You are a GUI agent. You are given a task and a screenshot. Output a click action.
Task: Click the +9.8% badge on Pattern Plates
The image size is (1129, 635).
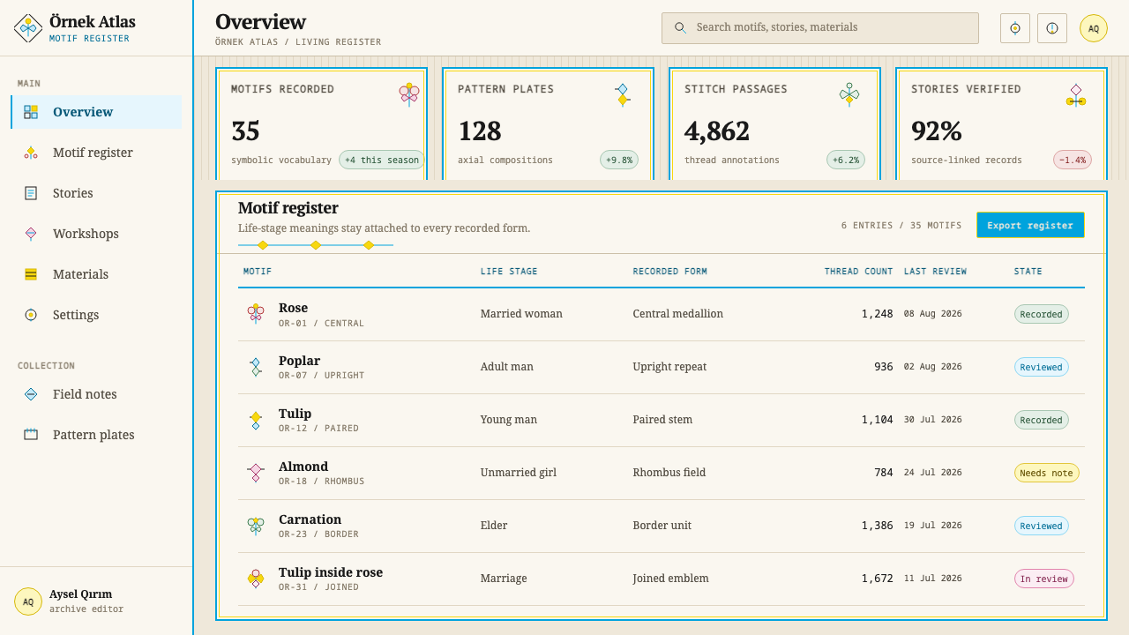pos(619,160)
